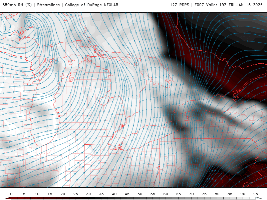Click the colorbar label '70'

191,194
